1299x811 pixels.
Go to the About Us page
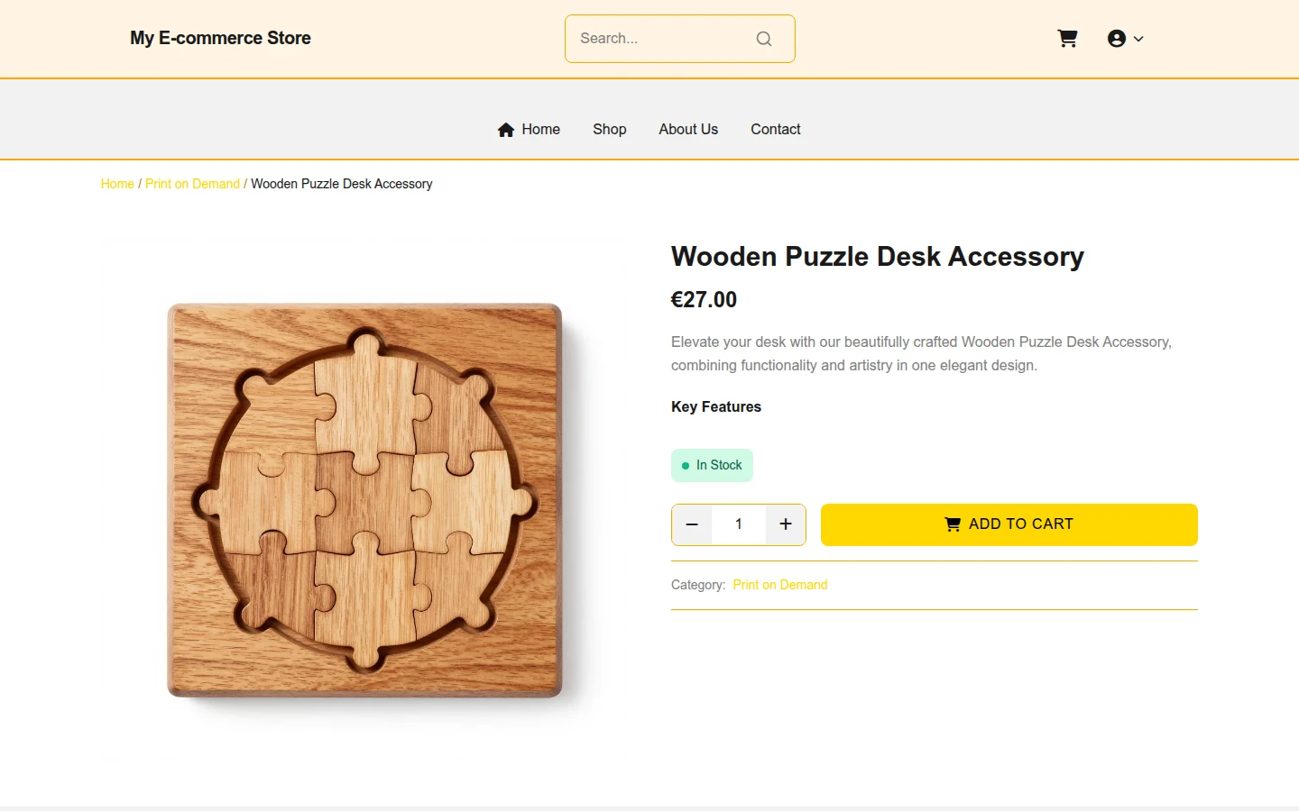pos(688,130)
